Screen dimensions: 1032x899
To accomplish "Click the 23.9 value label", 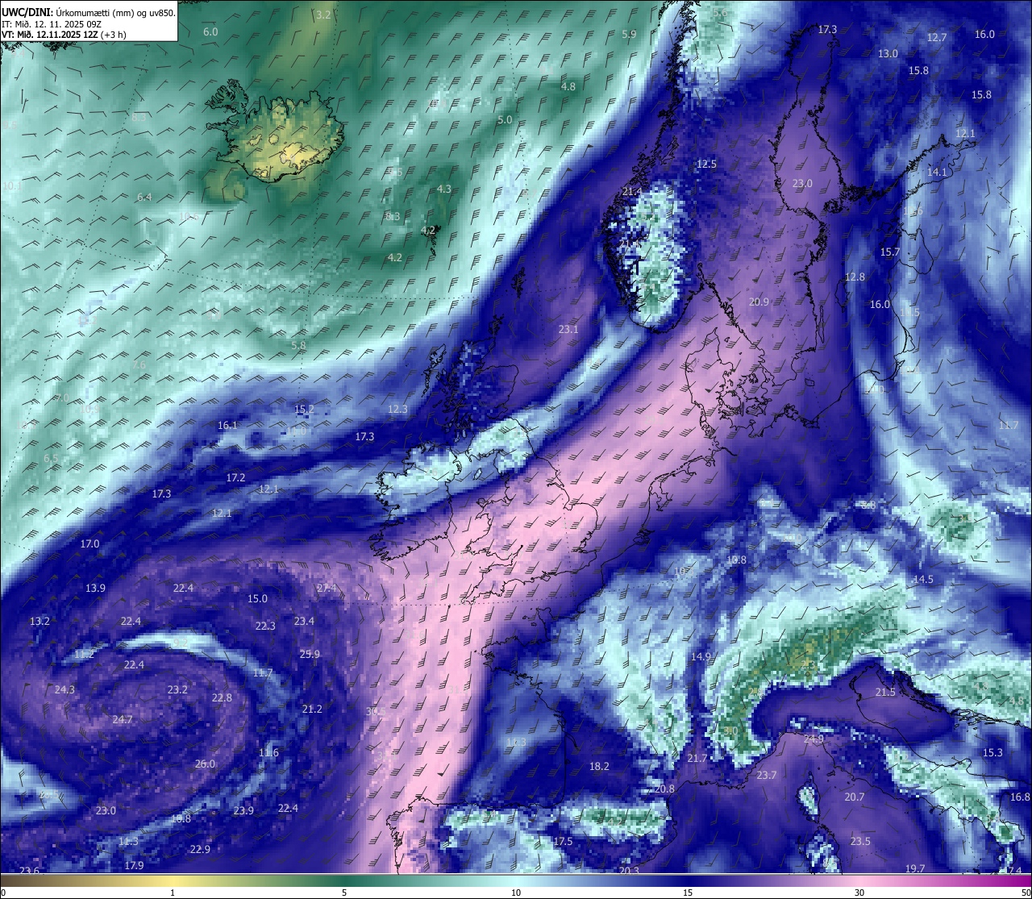I will click(243, 810).
